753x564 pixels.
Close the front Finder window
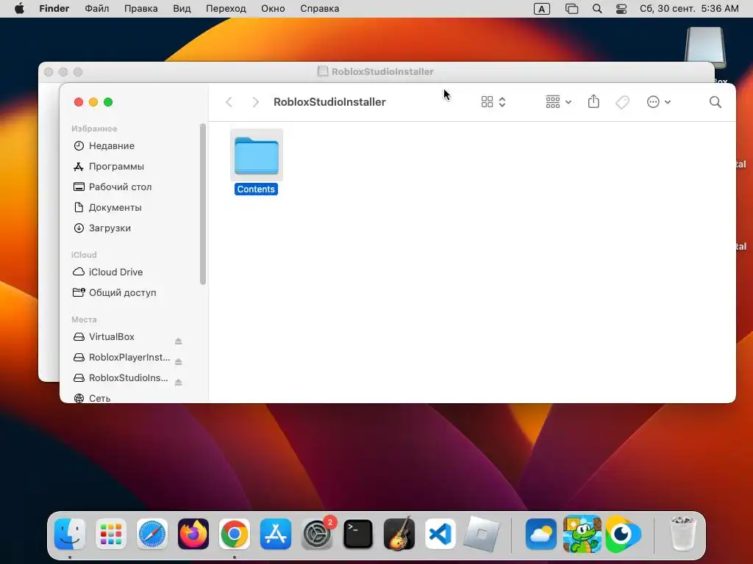79,101
